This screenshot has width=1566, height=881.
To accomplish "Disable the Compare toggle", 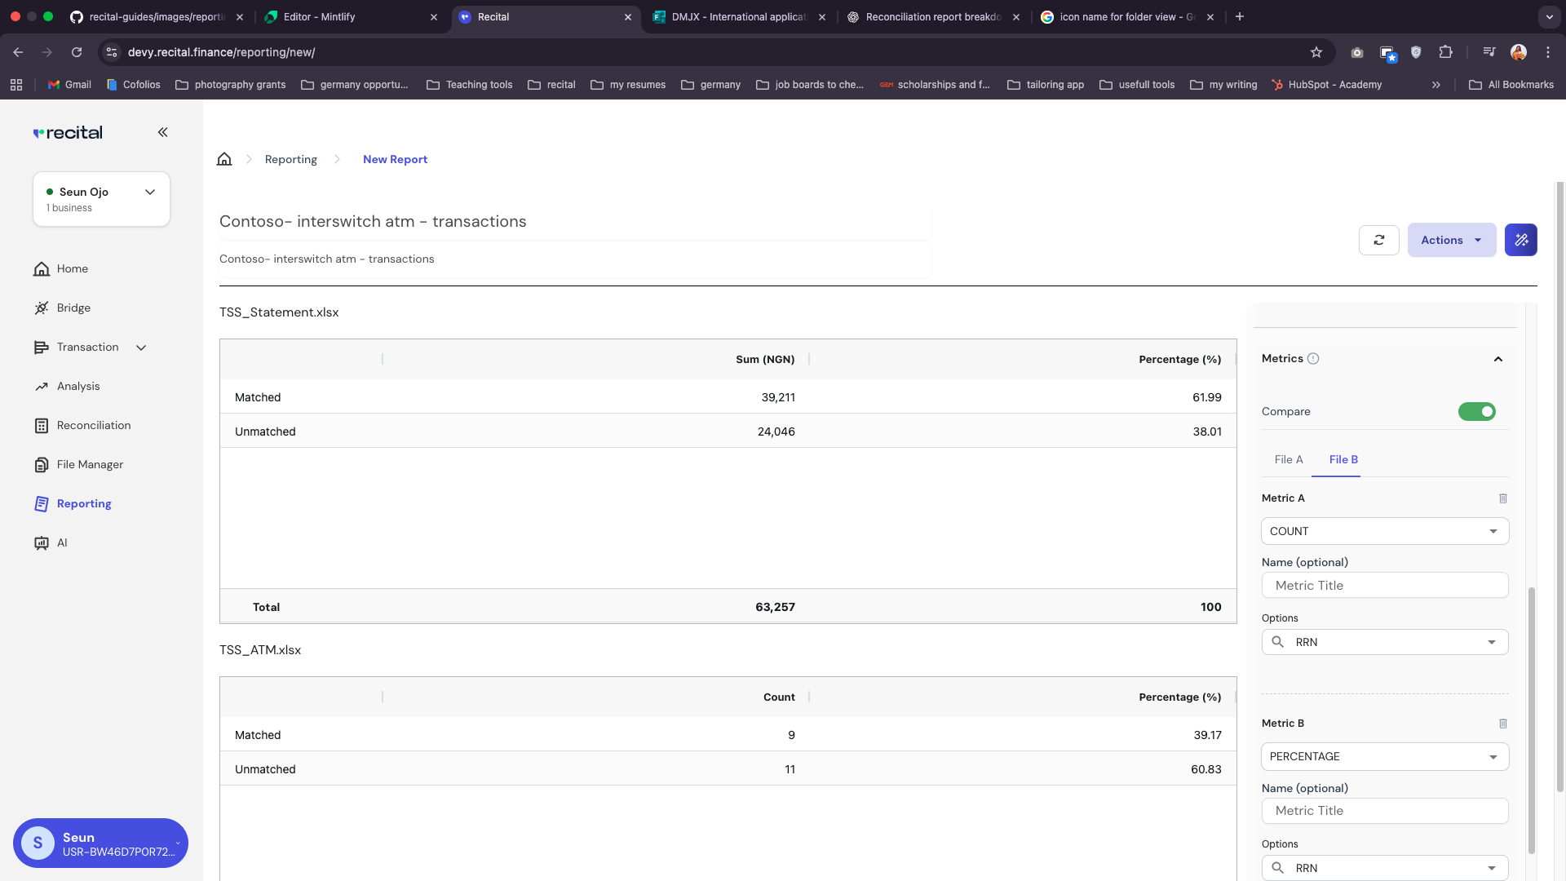I will point(1477,411).
